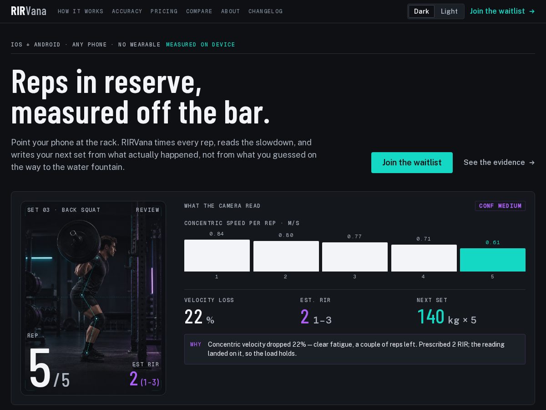Click the SET 03 · BACK SQUAT label
The width and height of the screenshot is (546, 410).
[64, 210]
